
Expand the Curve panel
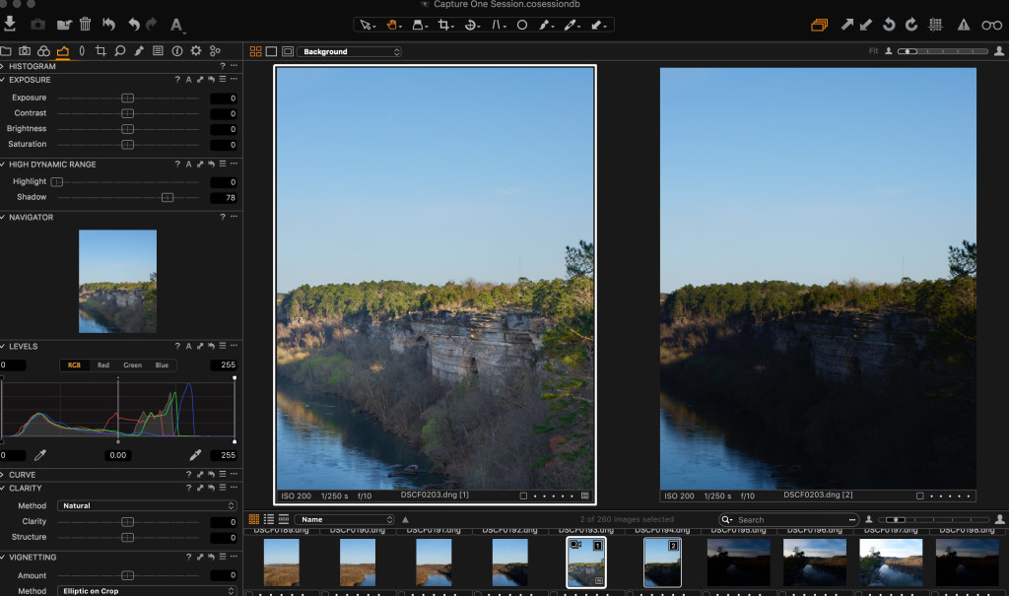(3, 475)
